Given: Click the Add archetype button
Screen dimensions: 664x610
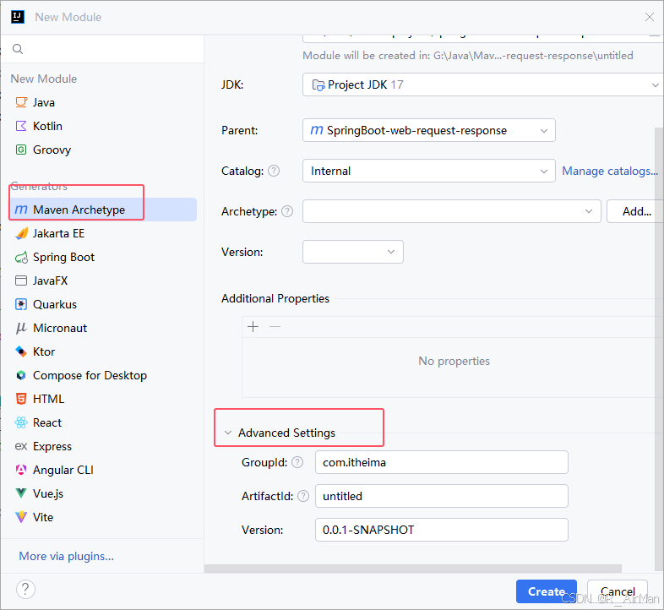Looking at the screenshot, I should (635, 211).
